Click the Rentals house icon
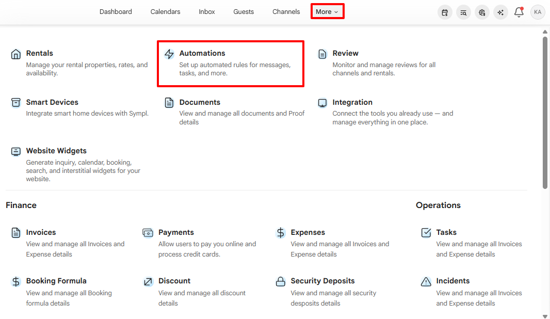The width and height of the screenshot is (550, 319). [x=16, y=54]
